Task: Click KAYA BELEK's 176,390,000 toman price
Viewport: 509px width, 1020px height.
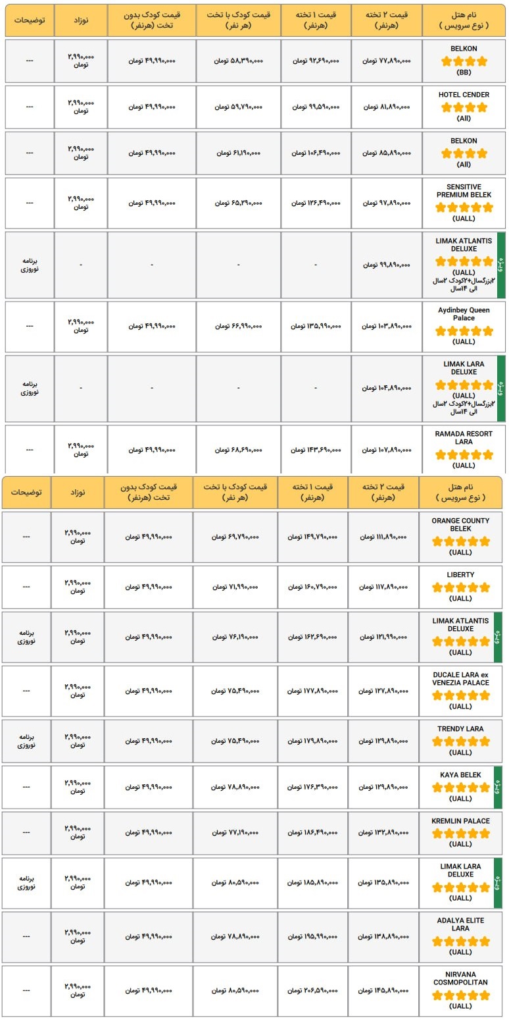Action: 312,787
